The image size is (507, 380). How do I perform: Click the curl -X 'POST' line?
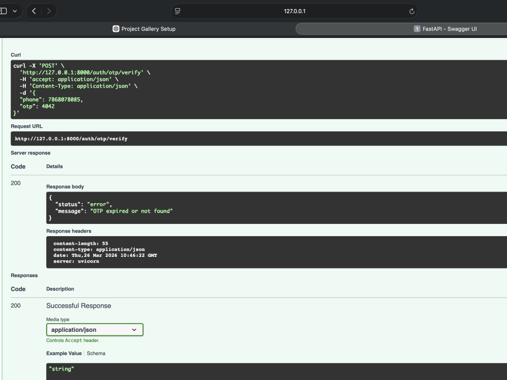(39, 65)
